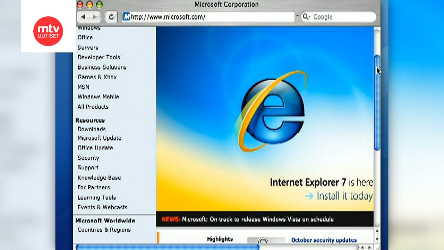Click inside the Google search field
The width and height of the screenshot is (444, 250).
tap(343, 17)
